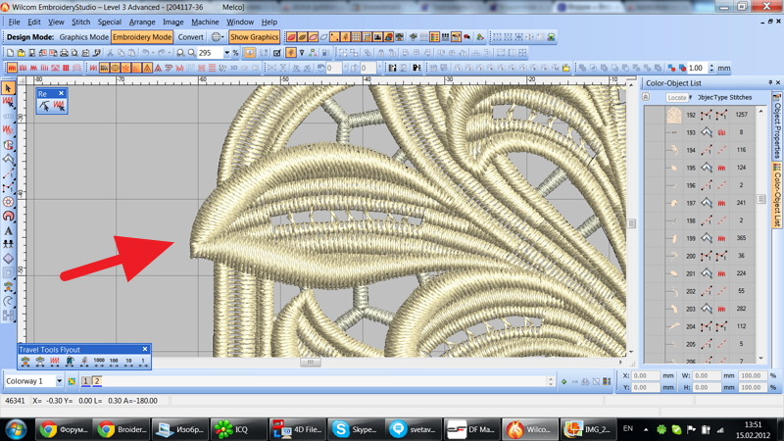The height and width of the screenshot is (441, 784).
Task: Close the Travel Tools Flyout panel
Action: click(145, 349)
